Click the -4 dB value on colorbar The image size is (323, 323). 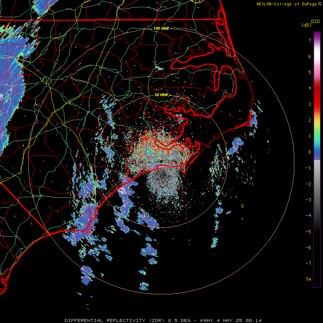click(x=308, y=216)
